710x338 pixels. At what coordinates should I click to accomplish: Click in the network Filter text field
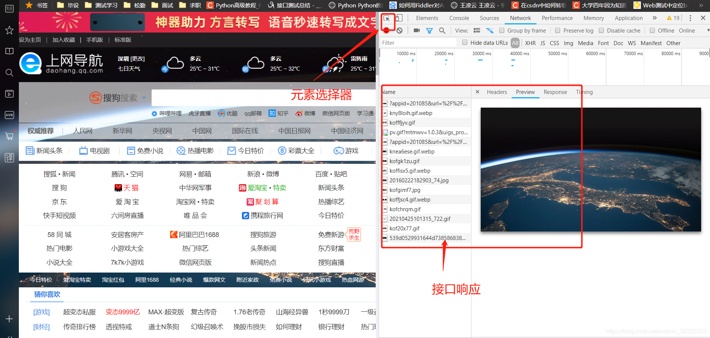(x=419, y=43)
